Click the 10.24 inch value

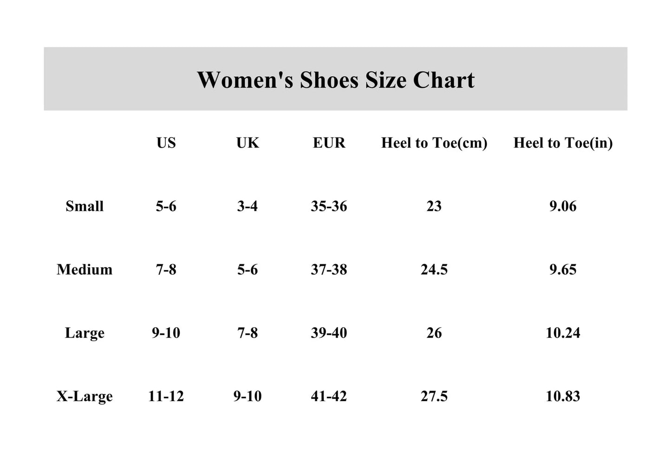pyautogui.click(x=563, y=333)
